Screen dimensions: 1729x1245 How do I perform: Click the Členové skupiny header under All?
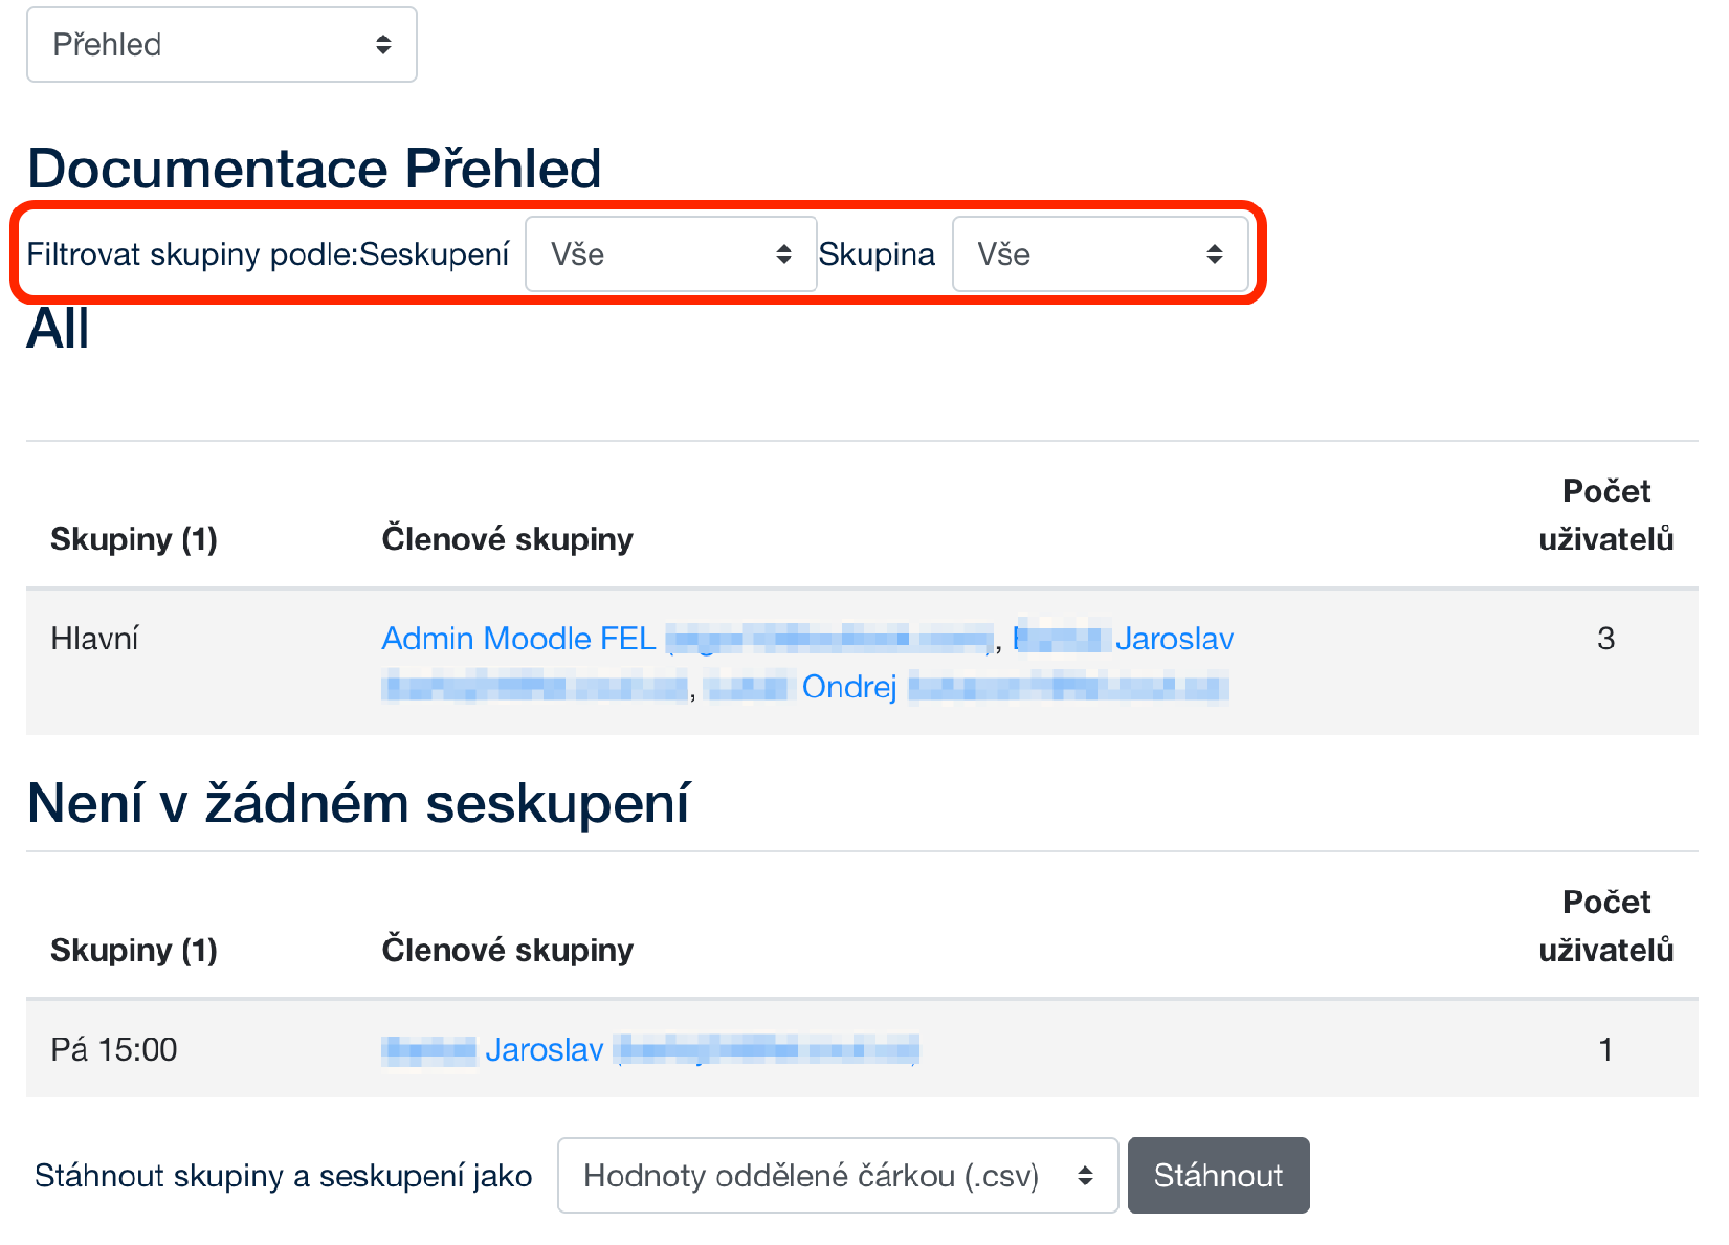point(507,540)
